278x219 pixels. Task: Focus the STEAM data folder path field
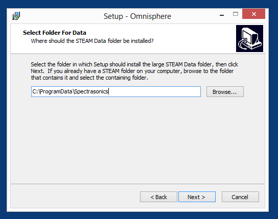point(116,91)
